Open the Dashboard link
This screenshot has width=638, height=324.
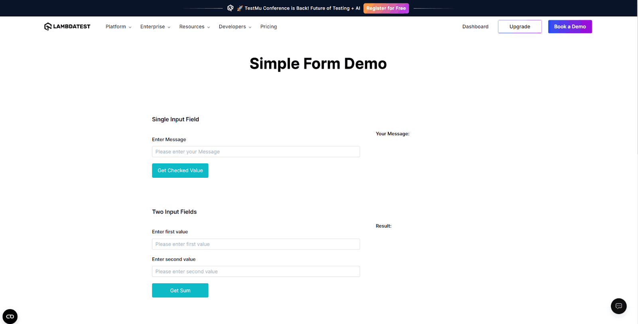coord(475,27)
